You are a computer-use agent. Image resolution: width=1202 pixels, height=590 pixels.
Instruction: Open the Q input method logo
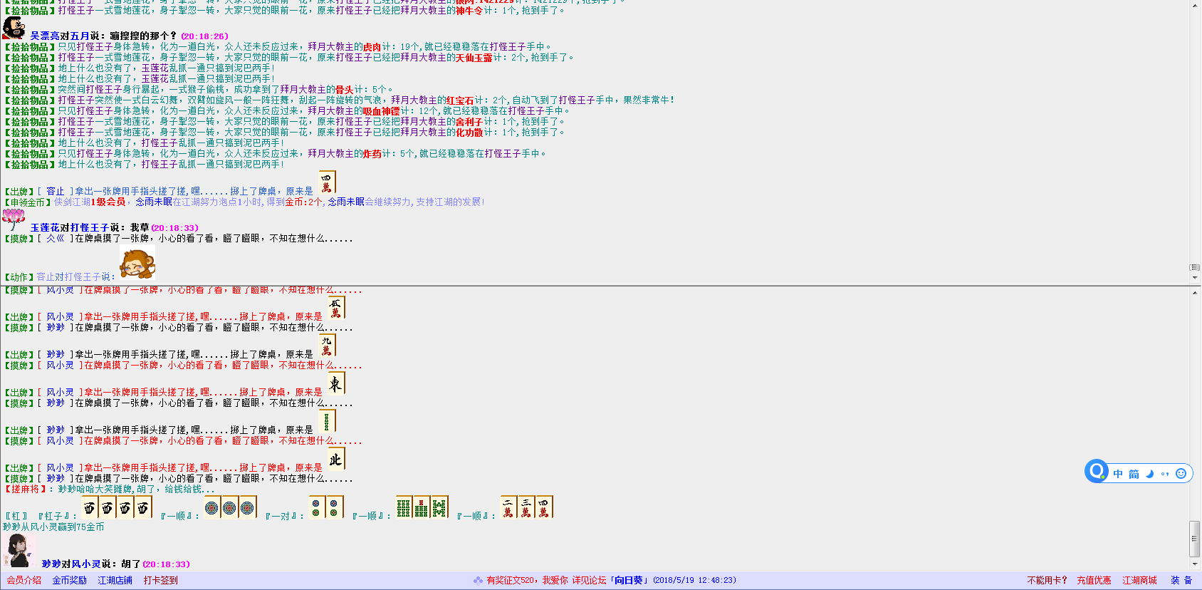(1097, 471)
